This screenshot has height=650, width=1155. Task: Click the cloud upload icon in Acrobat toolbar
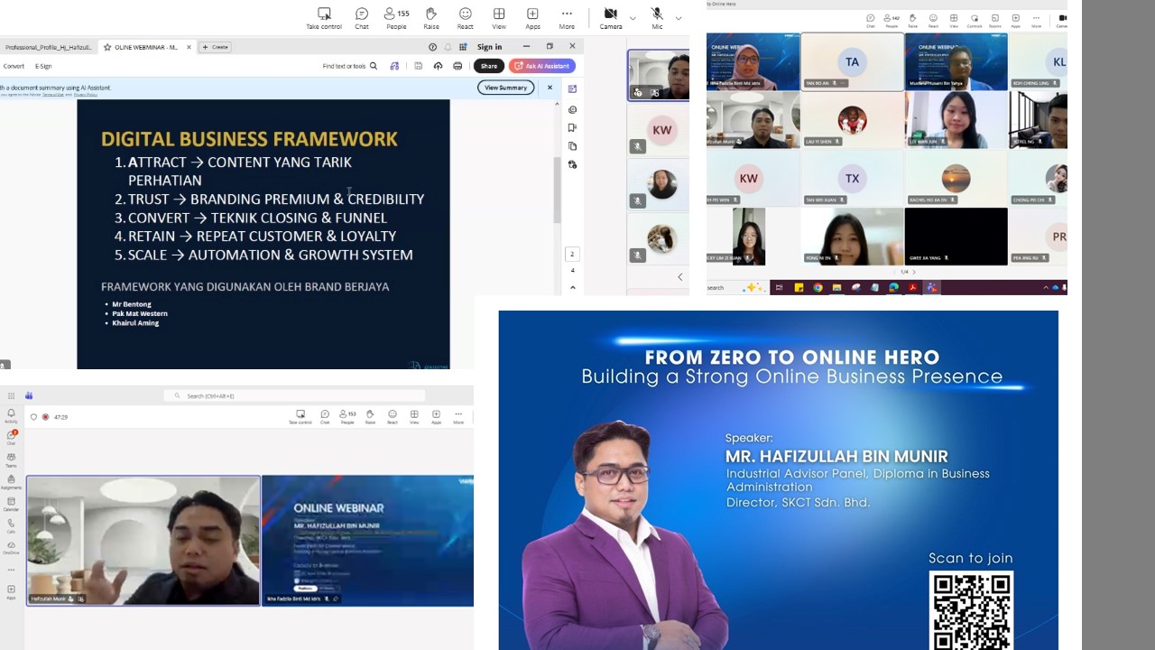[438, 66]
